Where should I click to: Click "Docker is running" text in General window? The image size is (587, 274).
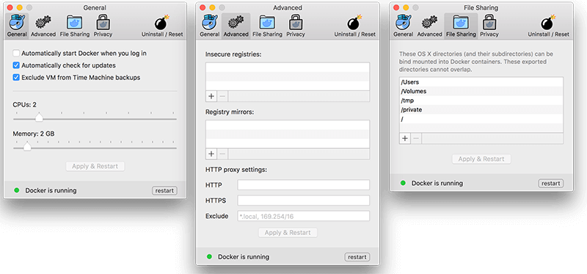point(51,190)
